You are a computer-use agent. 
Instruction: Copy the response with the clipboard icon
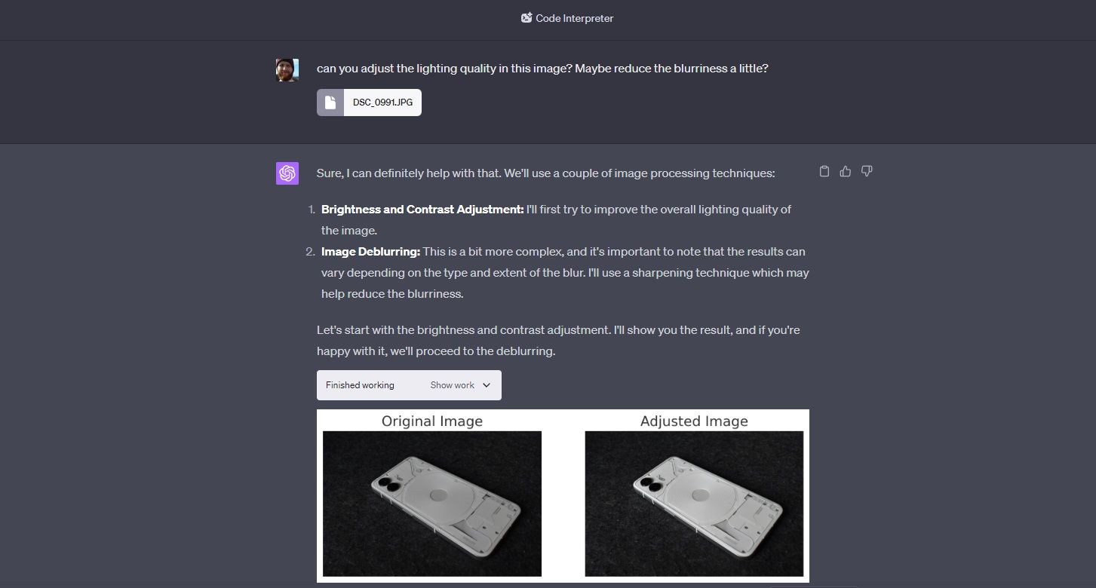pyautogui.click(x=824, y=172)
